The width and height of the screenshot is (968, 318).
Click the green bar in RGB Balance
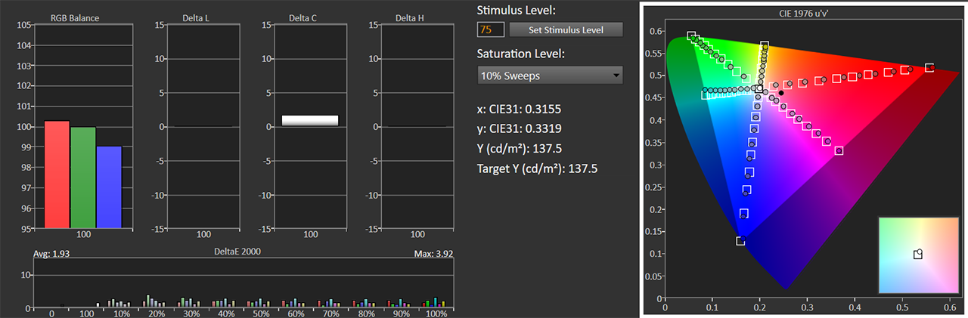[x=83, y=177]
